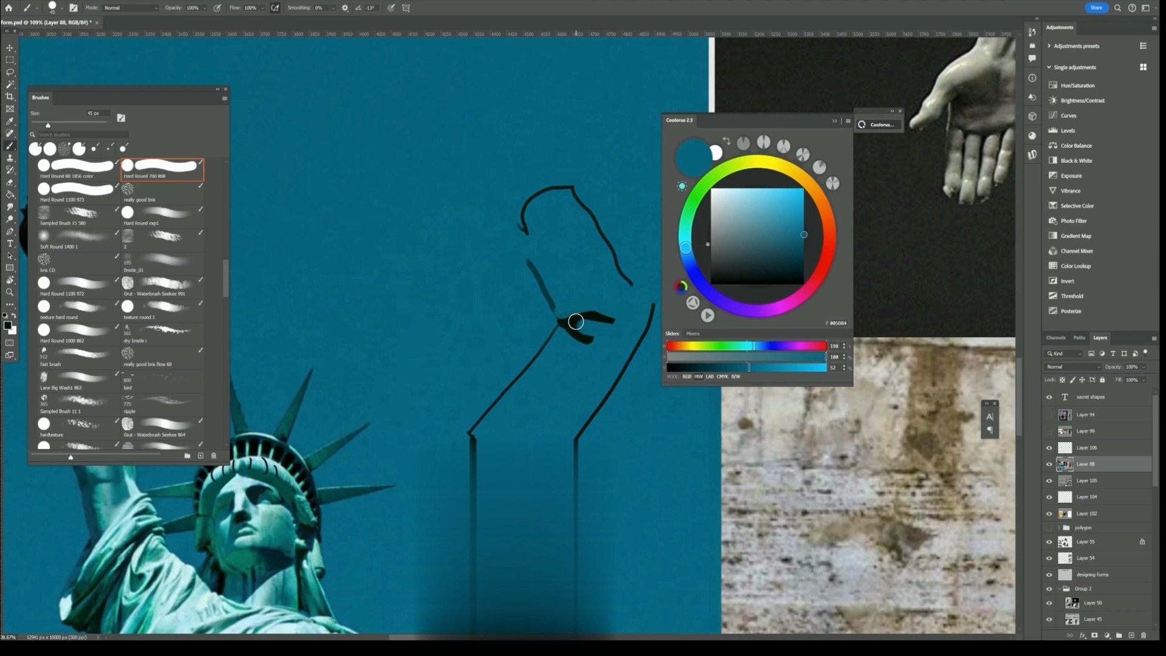
Task: Switch to the Mixers tab in Coolorus
Action: [x=693, y=333]
